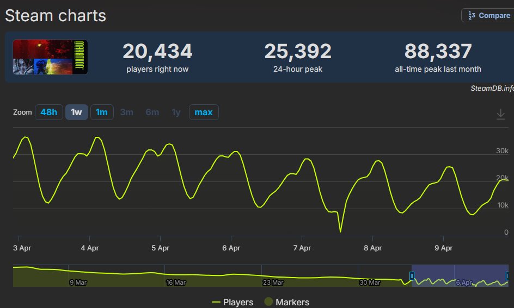The image size is (514, 308).
Task: Toggle the Markers series in legend
Action: [287, 302]
